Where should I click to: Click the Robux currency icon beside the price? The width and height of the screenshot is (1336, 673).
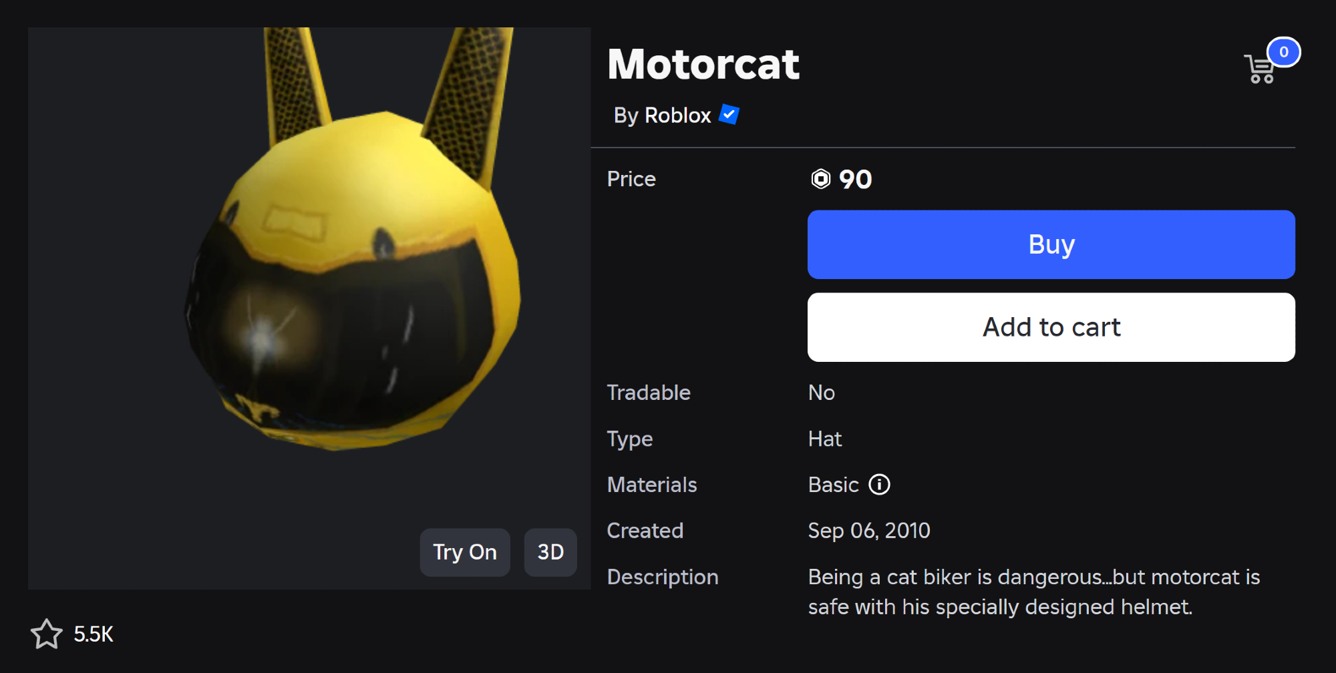pyautogui.click(x=820, y=179)
